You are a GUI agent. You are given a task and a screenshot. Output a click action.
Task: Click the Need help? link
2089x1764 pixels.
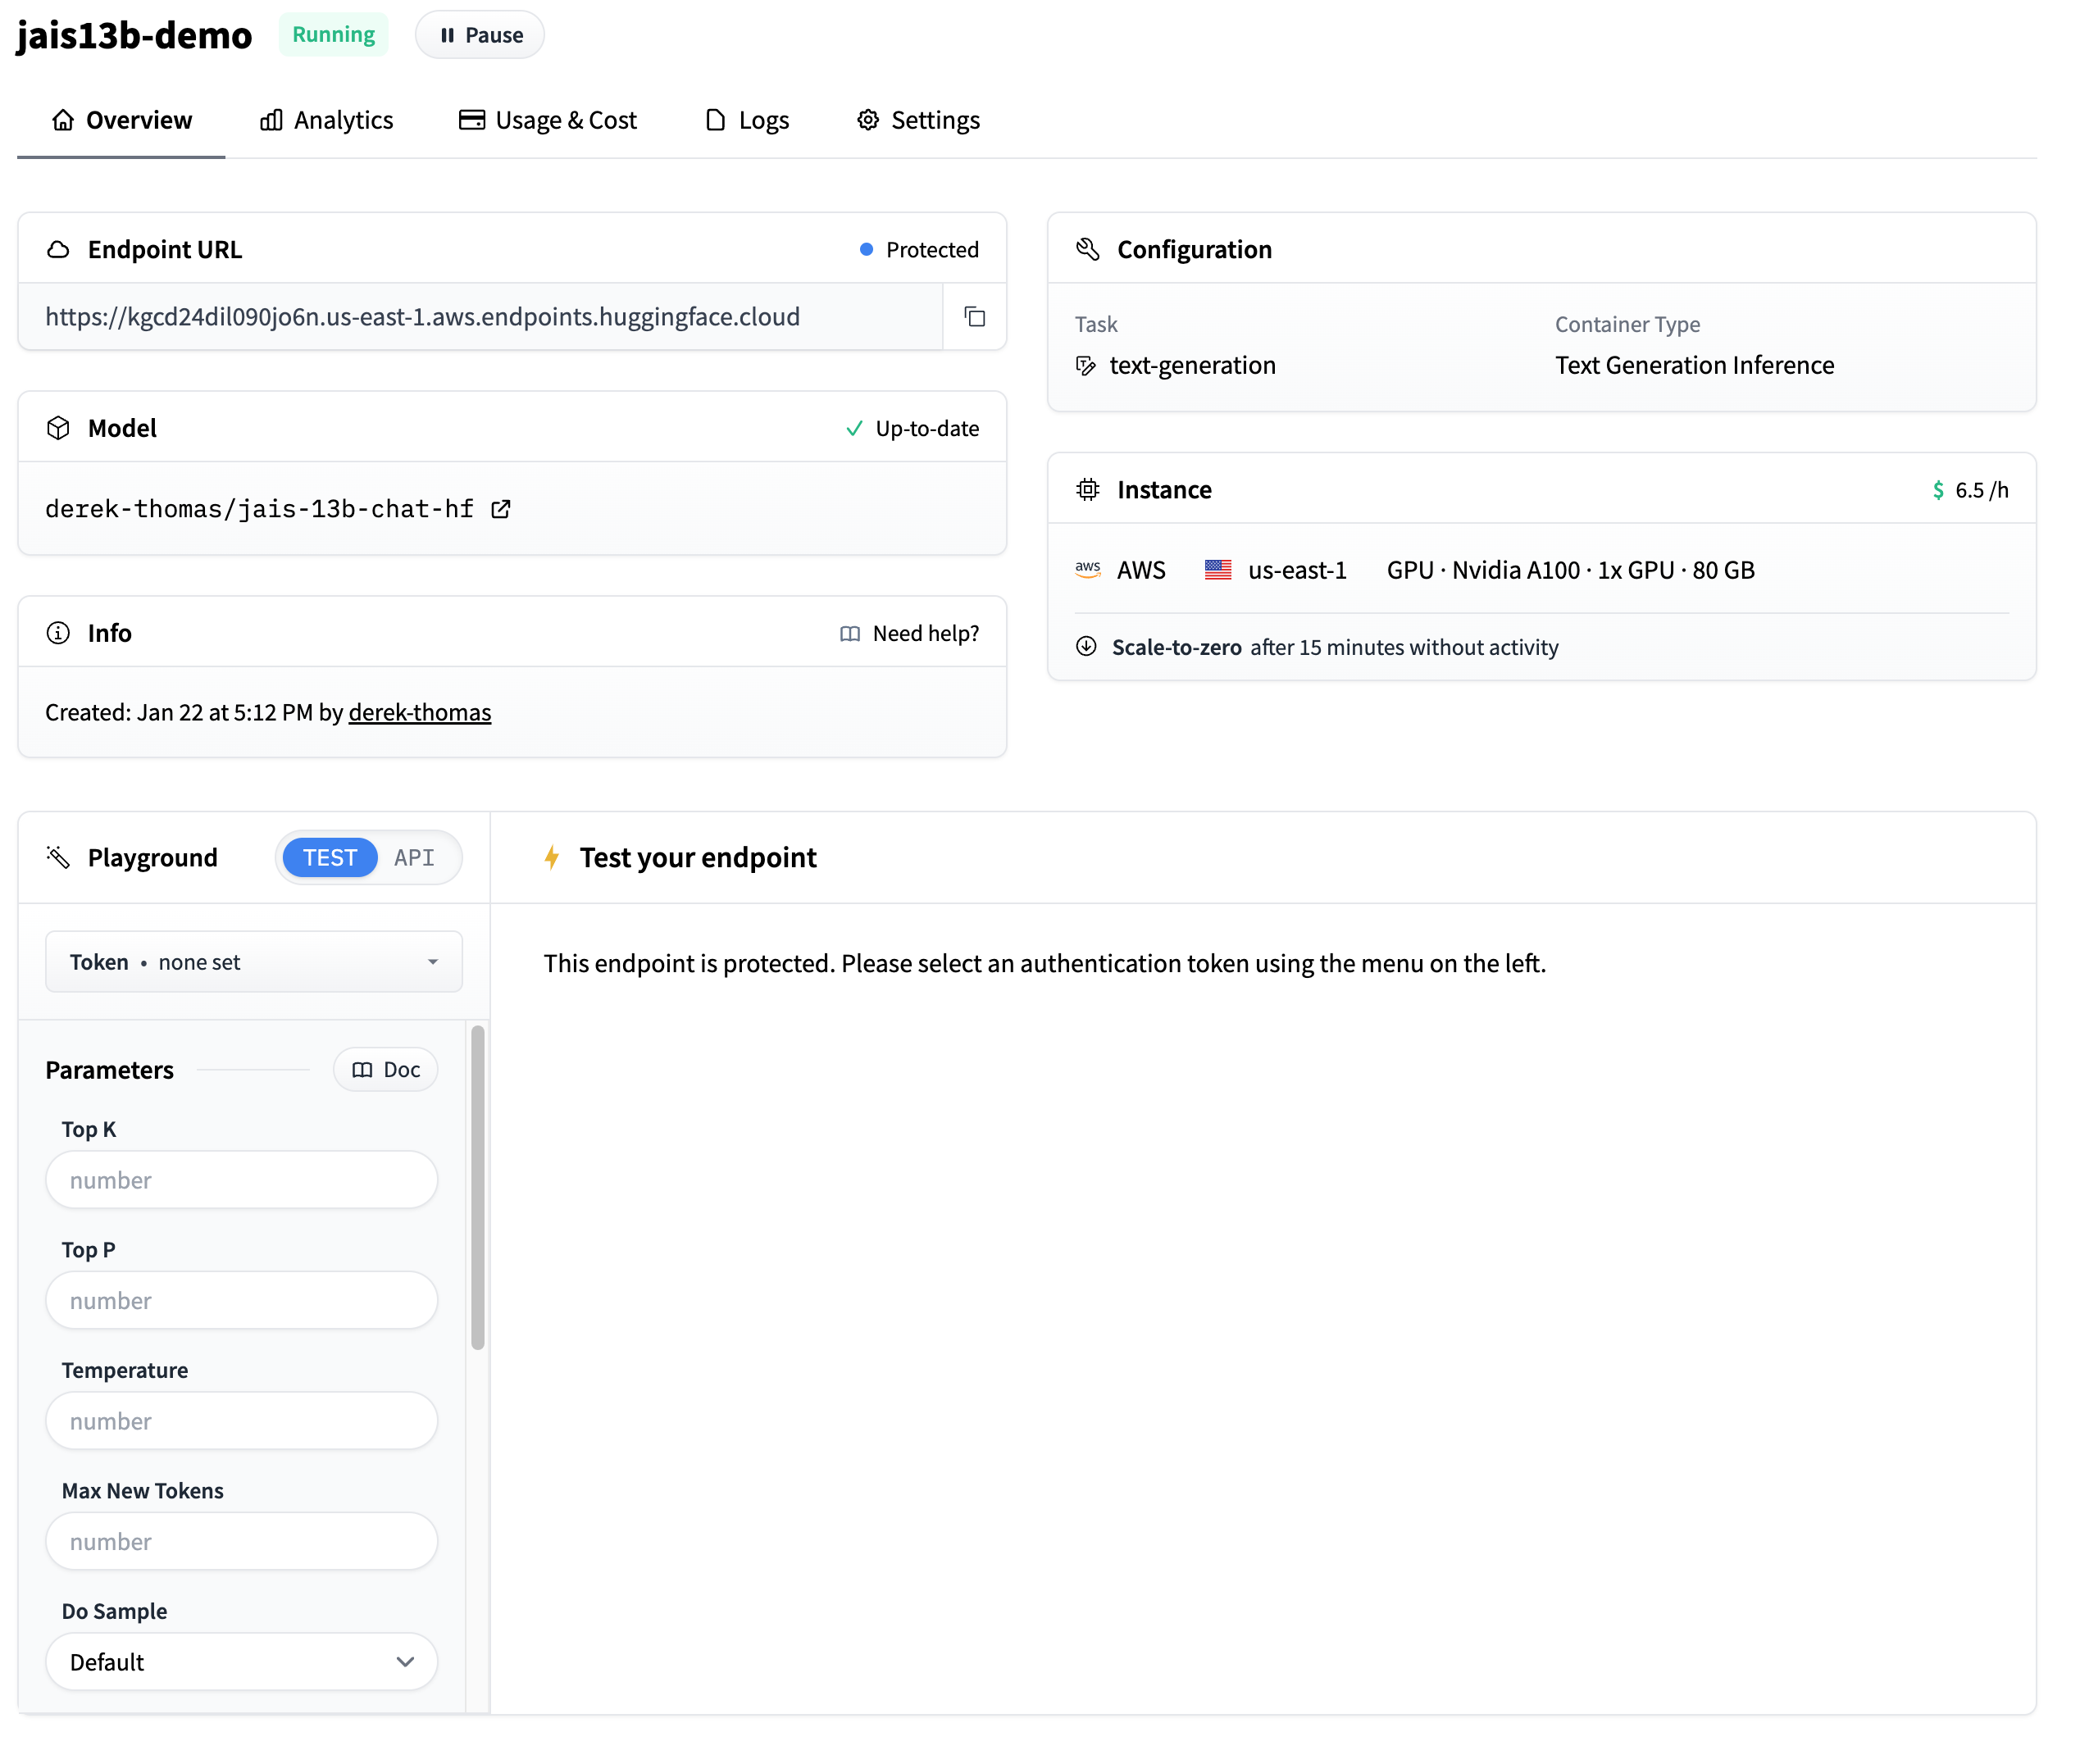[926, 633]
